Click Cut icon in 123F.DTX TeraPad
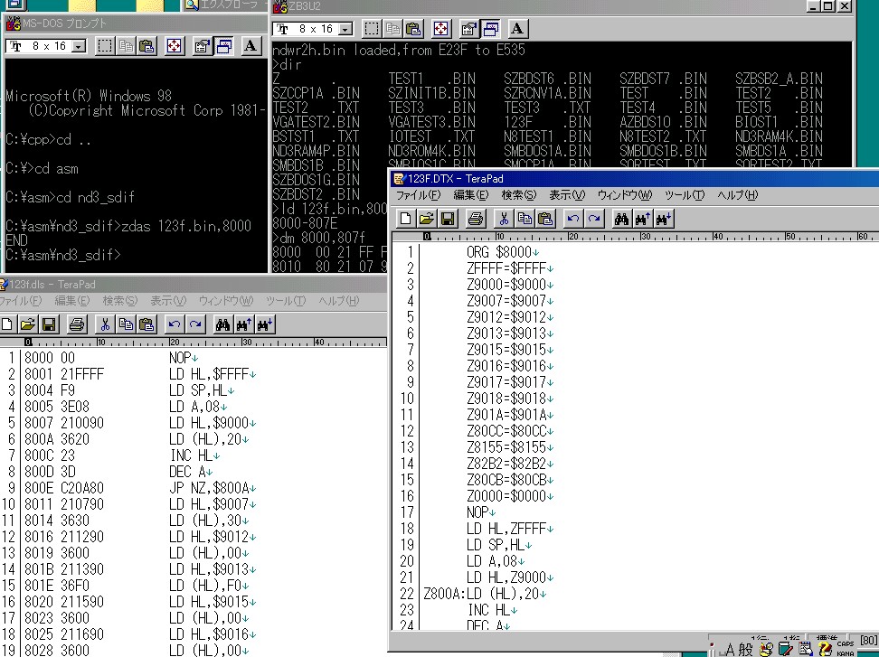This screenshot has height=657, width=879. (504, 219)
